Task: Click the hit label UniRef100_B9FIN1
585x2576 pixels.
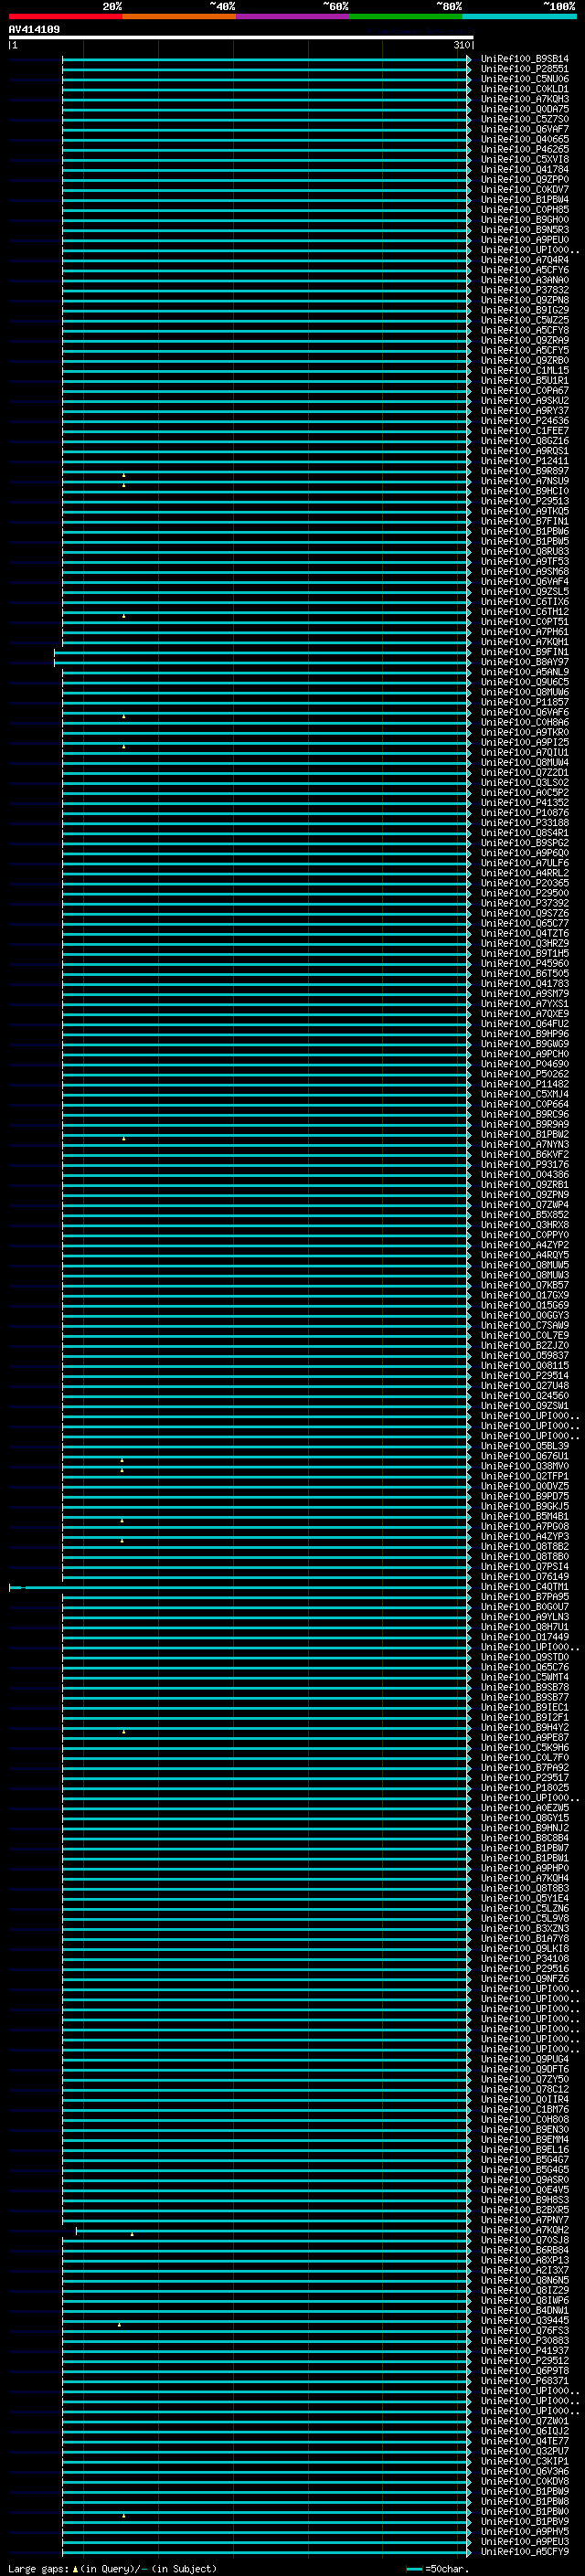Action: click(x=525, y=652)
